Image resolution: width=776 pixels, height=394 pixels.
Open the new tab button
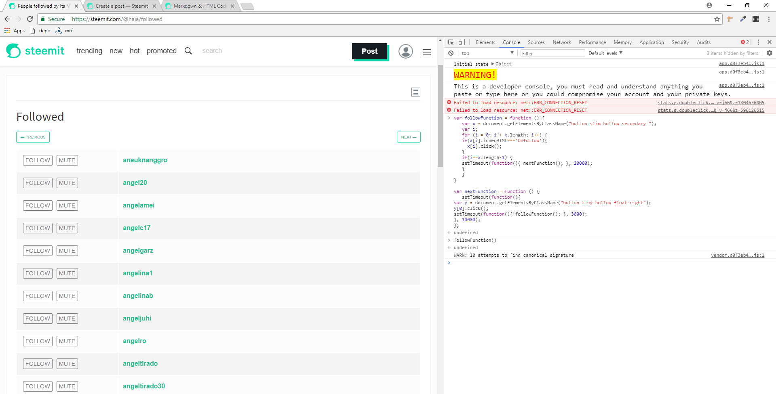[x=247, y=6]
